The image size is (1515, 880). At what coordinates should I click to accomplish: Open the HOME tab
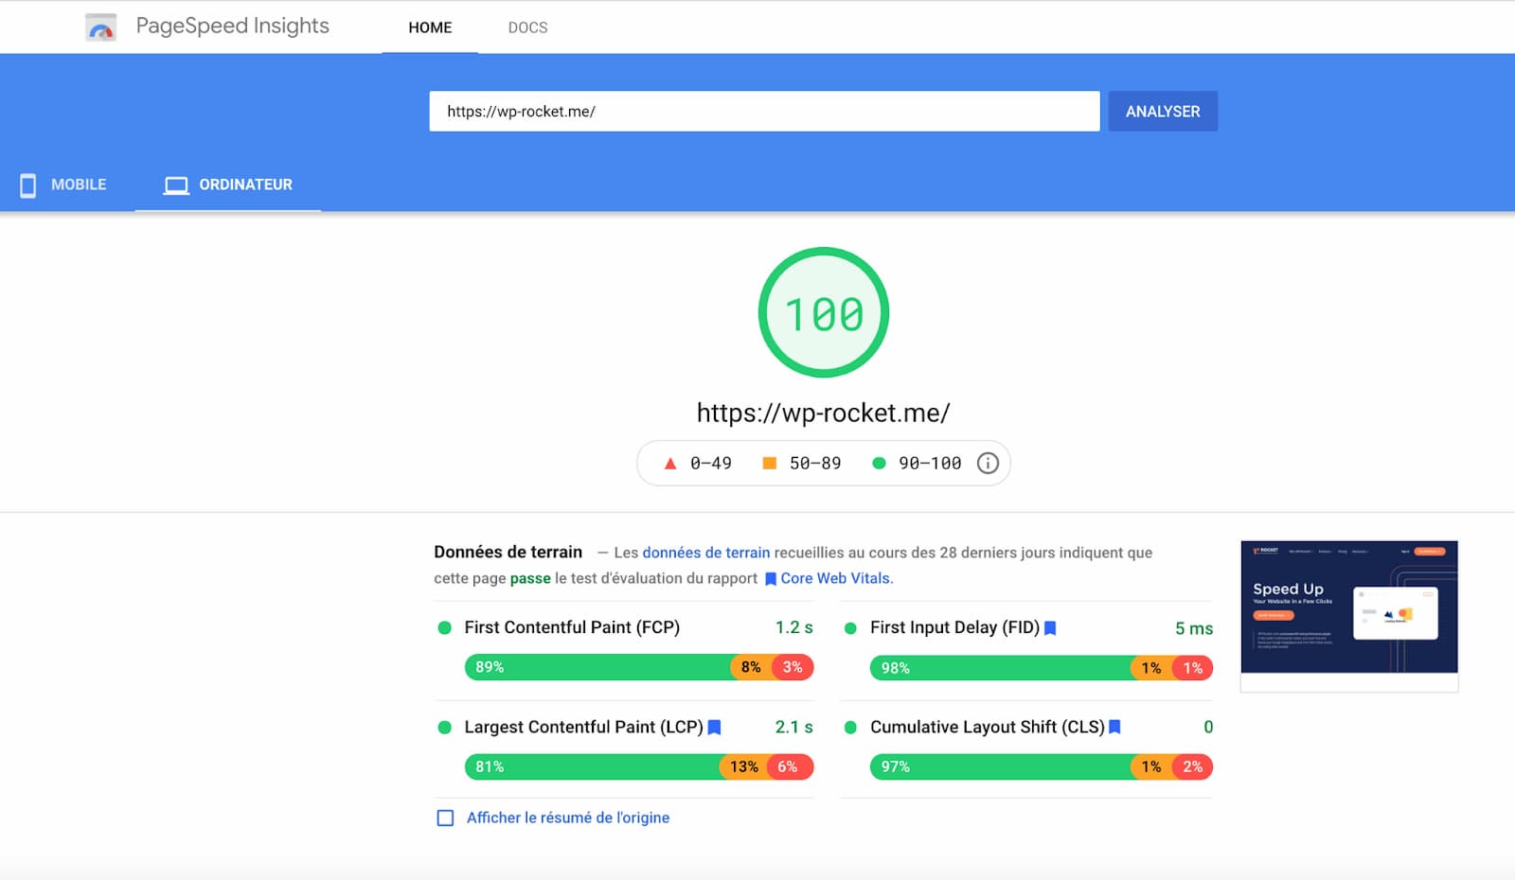[x=430, y=27]
